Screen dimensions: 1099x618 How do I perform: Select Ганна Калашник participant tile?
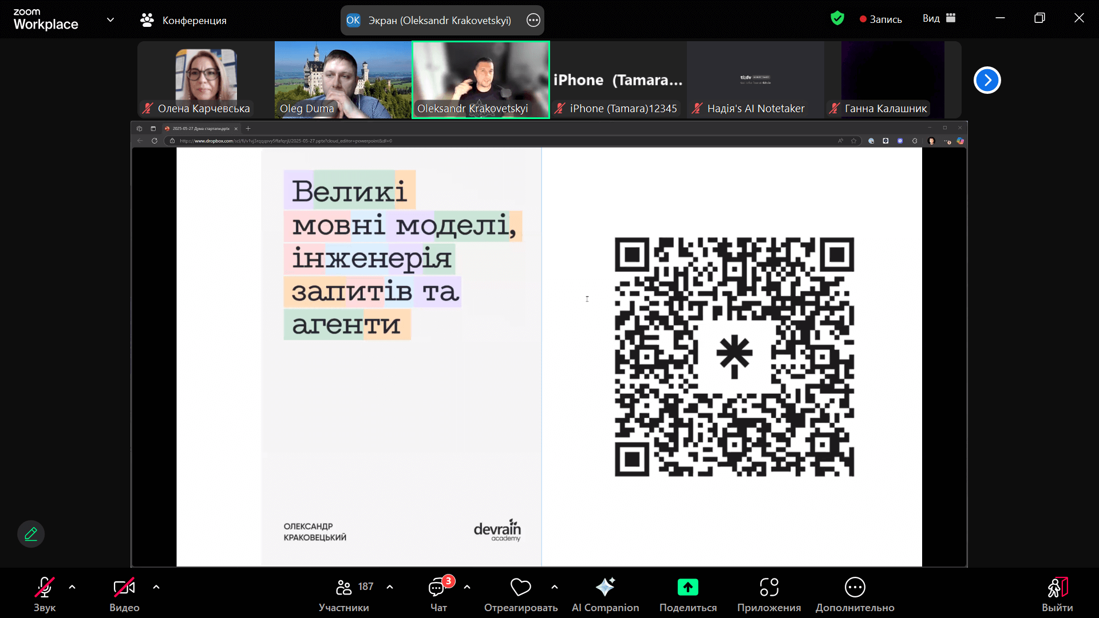(893, 80)
